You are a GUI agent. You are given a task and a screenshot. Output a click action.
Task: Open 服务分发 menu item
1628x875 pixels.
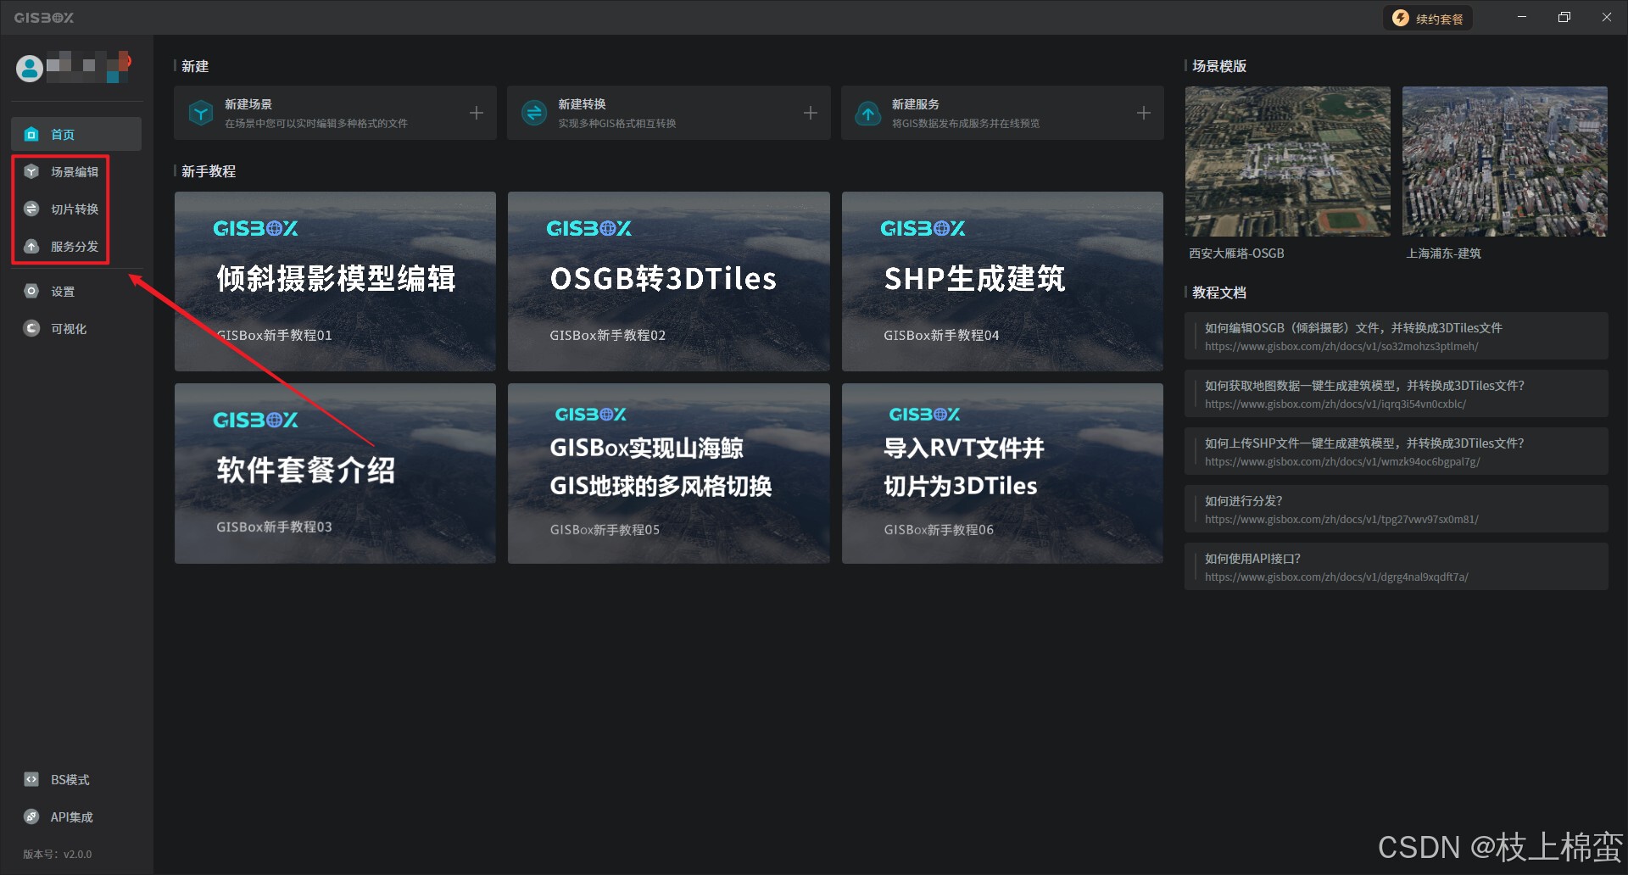coord(75,246)
